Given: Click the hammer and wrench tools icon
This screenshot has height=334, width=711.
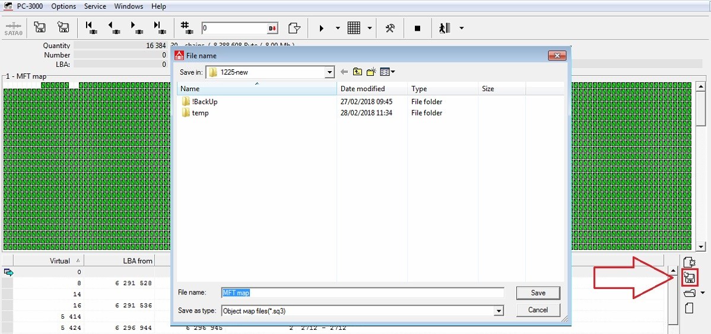Looking at the screenshot, I should (390, 28).
